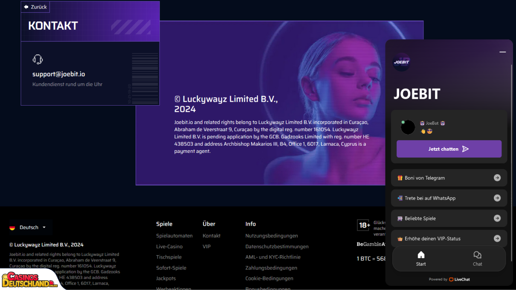Open Zahlungsbedingungen link
Image resolution: width=516 pixels, height=290 pixels.
coord(271,268)
